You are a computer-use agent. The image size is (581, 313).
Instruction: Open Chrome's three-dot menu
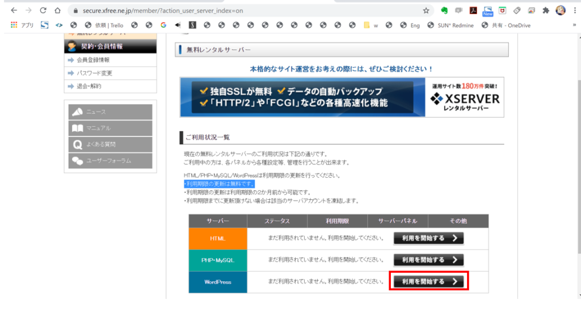(x=574, y=10)
